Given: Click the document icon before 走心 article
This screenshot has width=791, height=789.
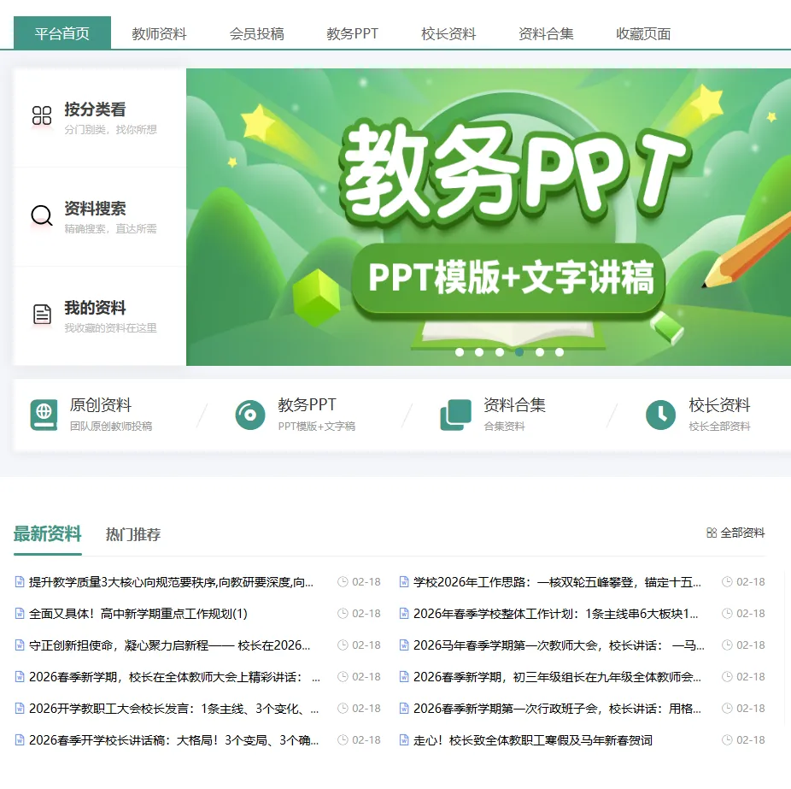Looking at the screenshot, I should 403,740.
